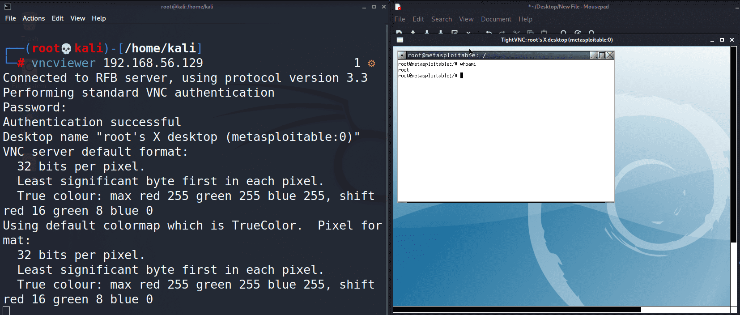740x315 pixels.
Task: Click the vncviewer 192.168.56.129 command text
Action: [x=117, y=63]
